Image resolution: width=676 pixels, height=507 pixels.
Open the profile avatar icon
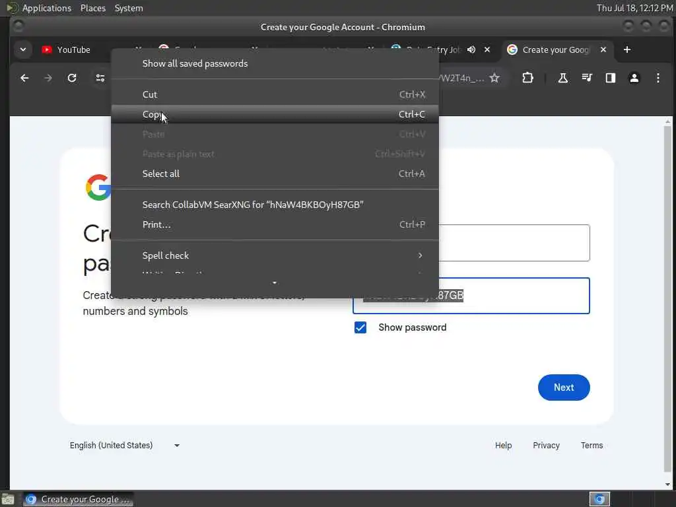[x=634, y=78]
